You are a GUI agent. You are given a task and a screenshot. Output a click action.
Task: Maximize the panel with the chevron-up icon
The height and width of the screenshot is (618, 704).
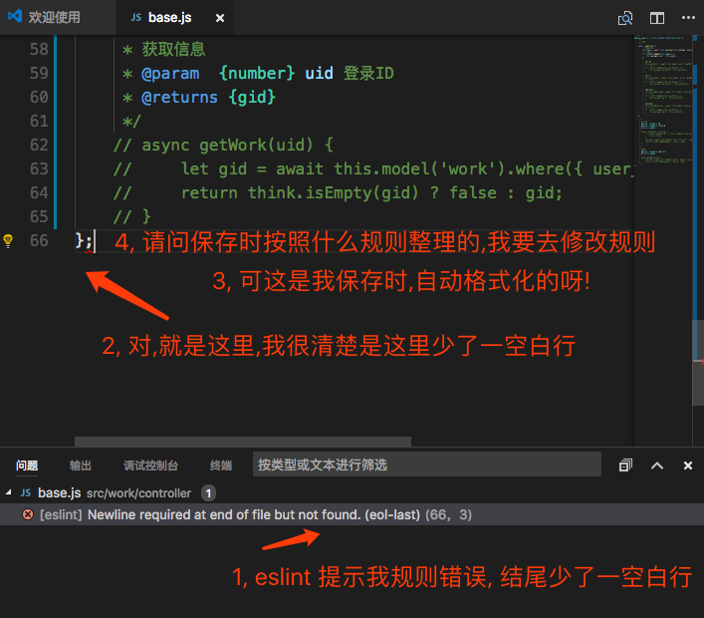point(657,465)
